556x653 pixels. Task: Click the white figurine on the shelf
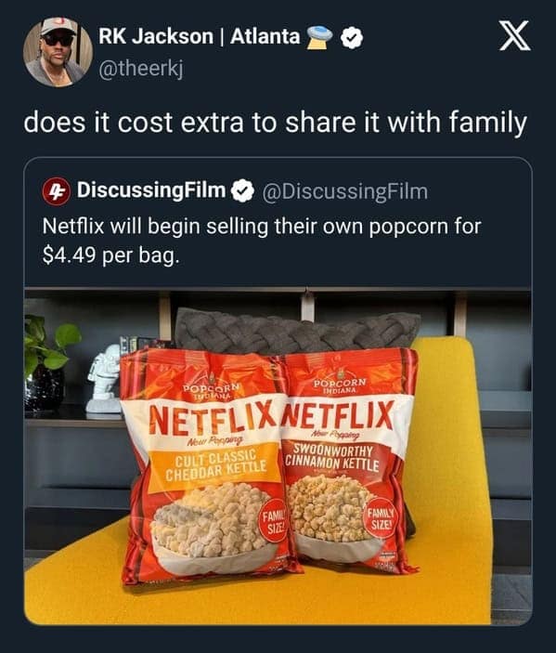click(x=104, y=379)
